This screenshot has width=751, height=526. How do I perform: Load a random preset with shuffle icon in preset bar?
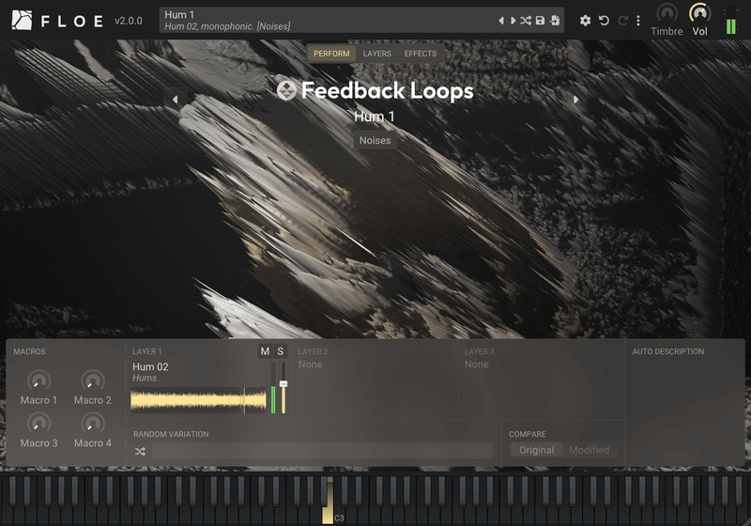pyautogui.click(x=526, y=21)
